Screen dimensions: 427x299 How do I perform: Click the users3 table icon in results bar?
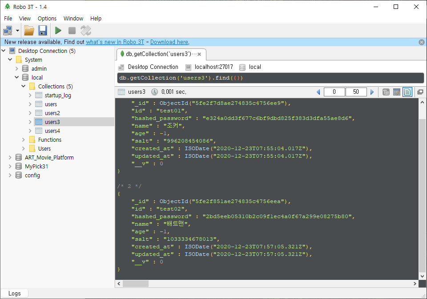coord(121,92)
